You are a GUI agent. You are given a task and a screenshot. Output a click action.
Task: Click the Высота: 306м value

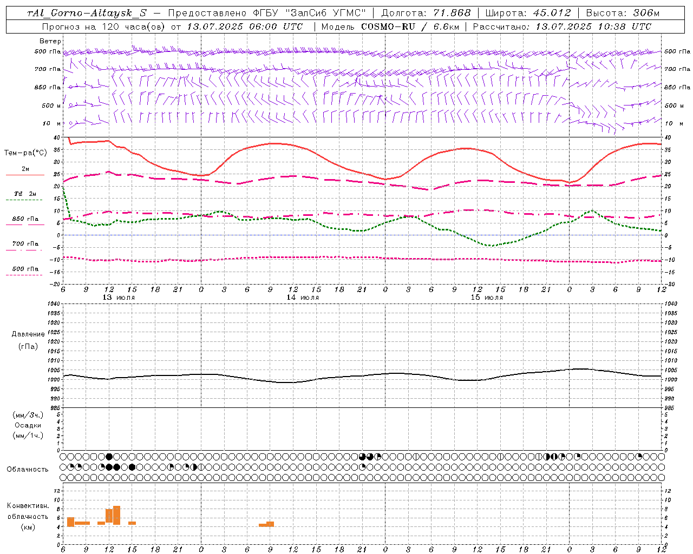tap(623, 13)
